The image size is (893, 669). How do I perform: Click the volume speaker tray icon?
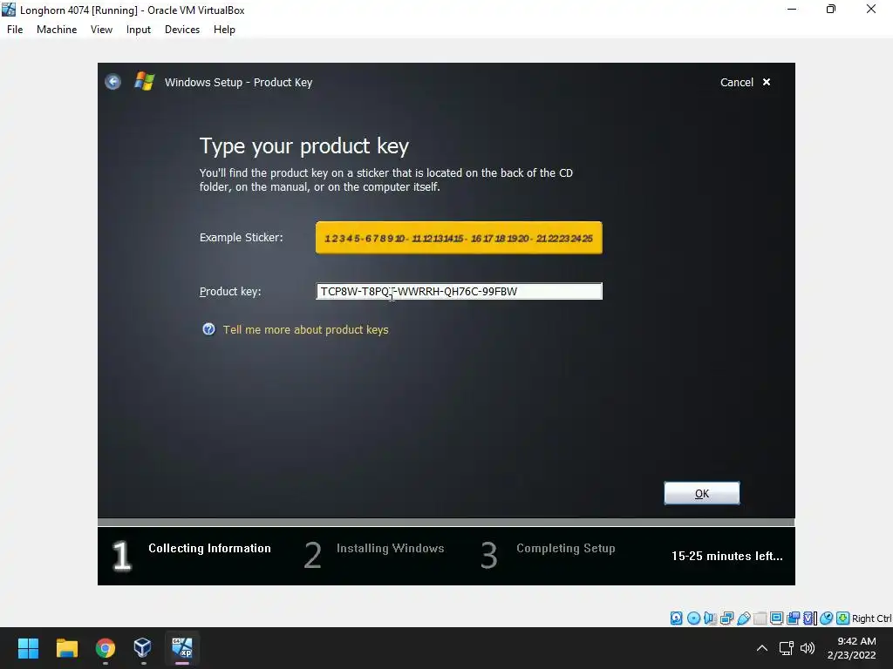pos(807,648)
